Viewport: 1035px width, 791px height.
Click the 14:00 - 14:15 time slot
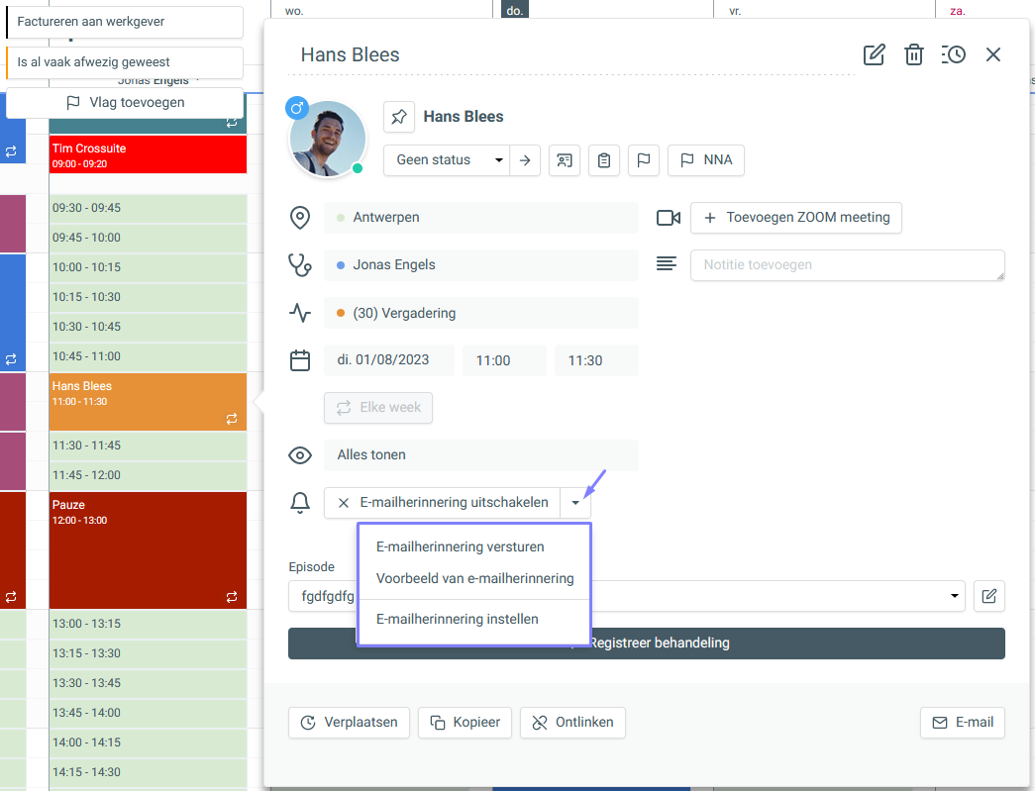pos(148,742)
